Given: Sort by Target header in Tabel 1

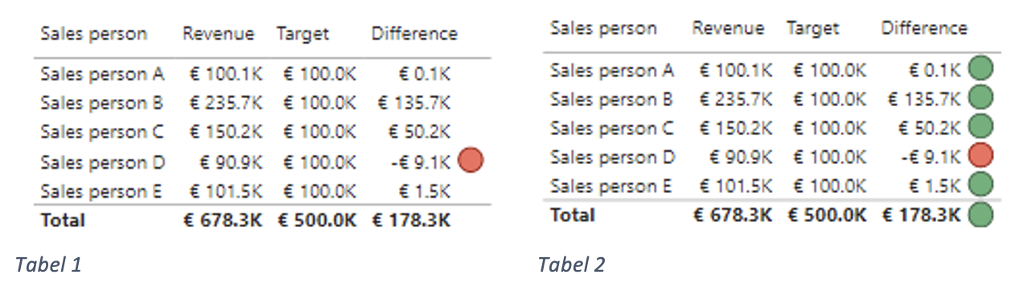Looking at the screenshot, I should click(303, 34).
